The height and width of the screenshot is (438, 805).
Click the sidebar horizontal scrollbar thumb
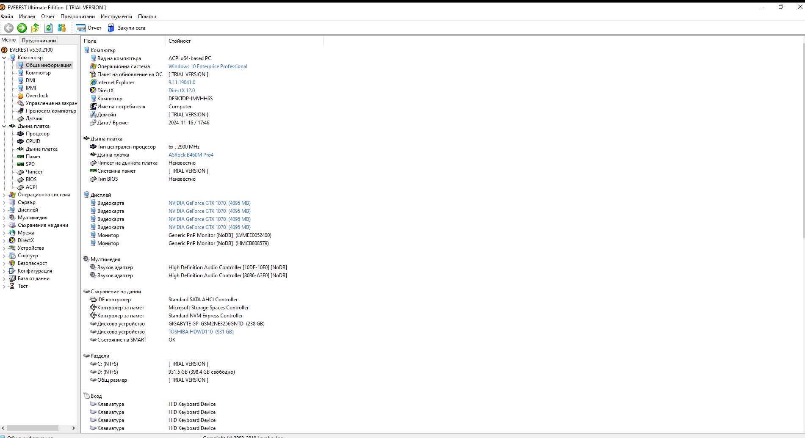pyautogui.click(x=32, y=428)
